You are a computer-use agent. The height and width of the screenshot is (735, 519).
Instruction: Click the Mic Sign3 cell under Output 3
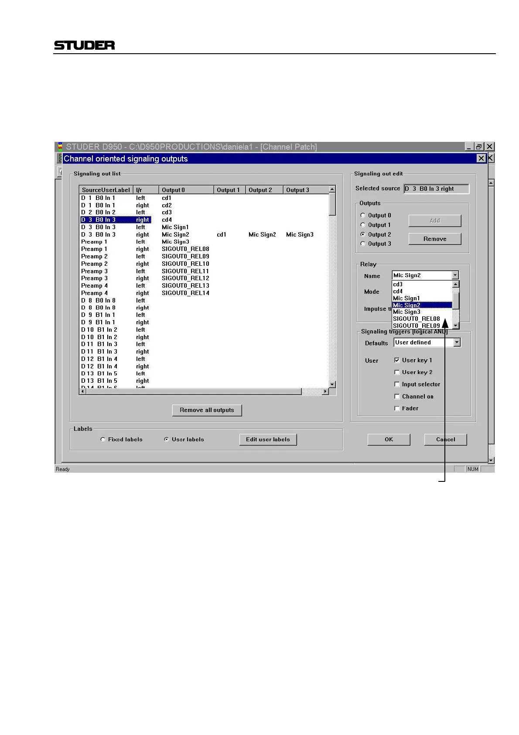tap(300, 234)
